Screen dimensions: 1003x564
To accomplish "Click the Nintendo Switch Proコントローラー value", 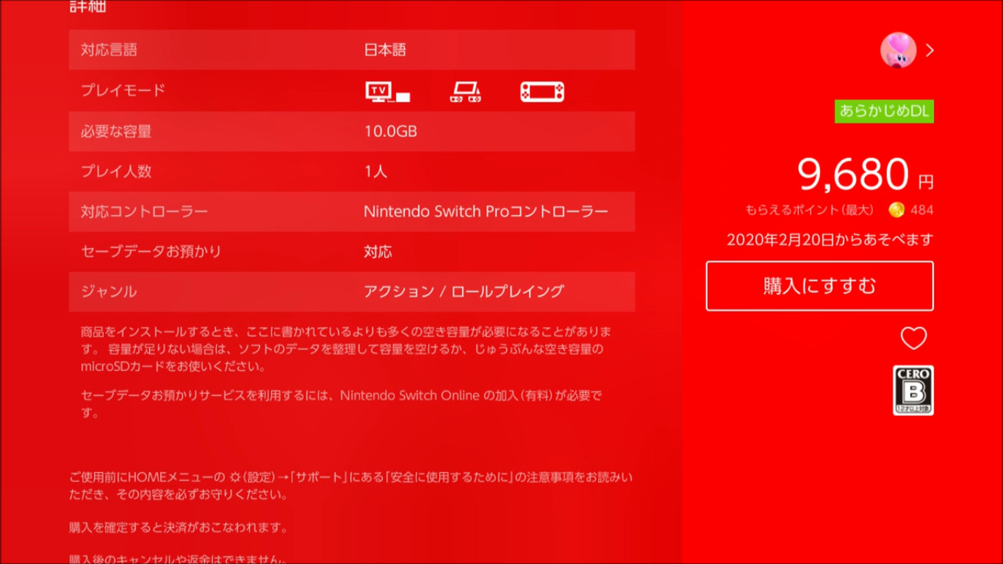I will [x=486, y=211].
